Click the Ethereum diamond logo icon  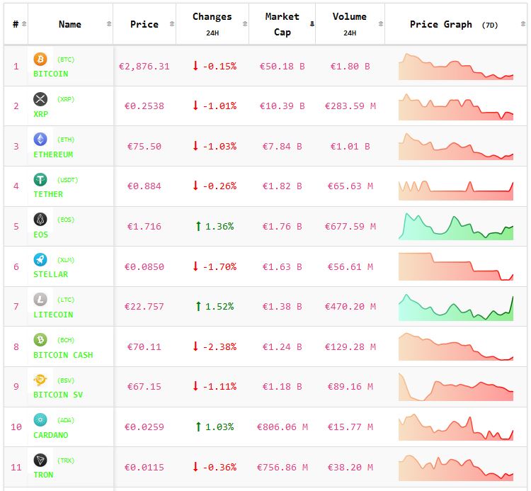coord(40,140)
